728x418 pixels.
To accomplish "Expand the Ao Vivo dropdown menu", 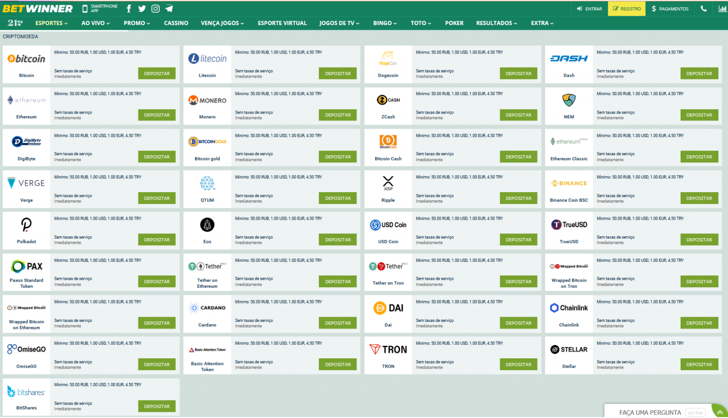I will coord(96,23).
